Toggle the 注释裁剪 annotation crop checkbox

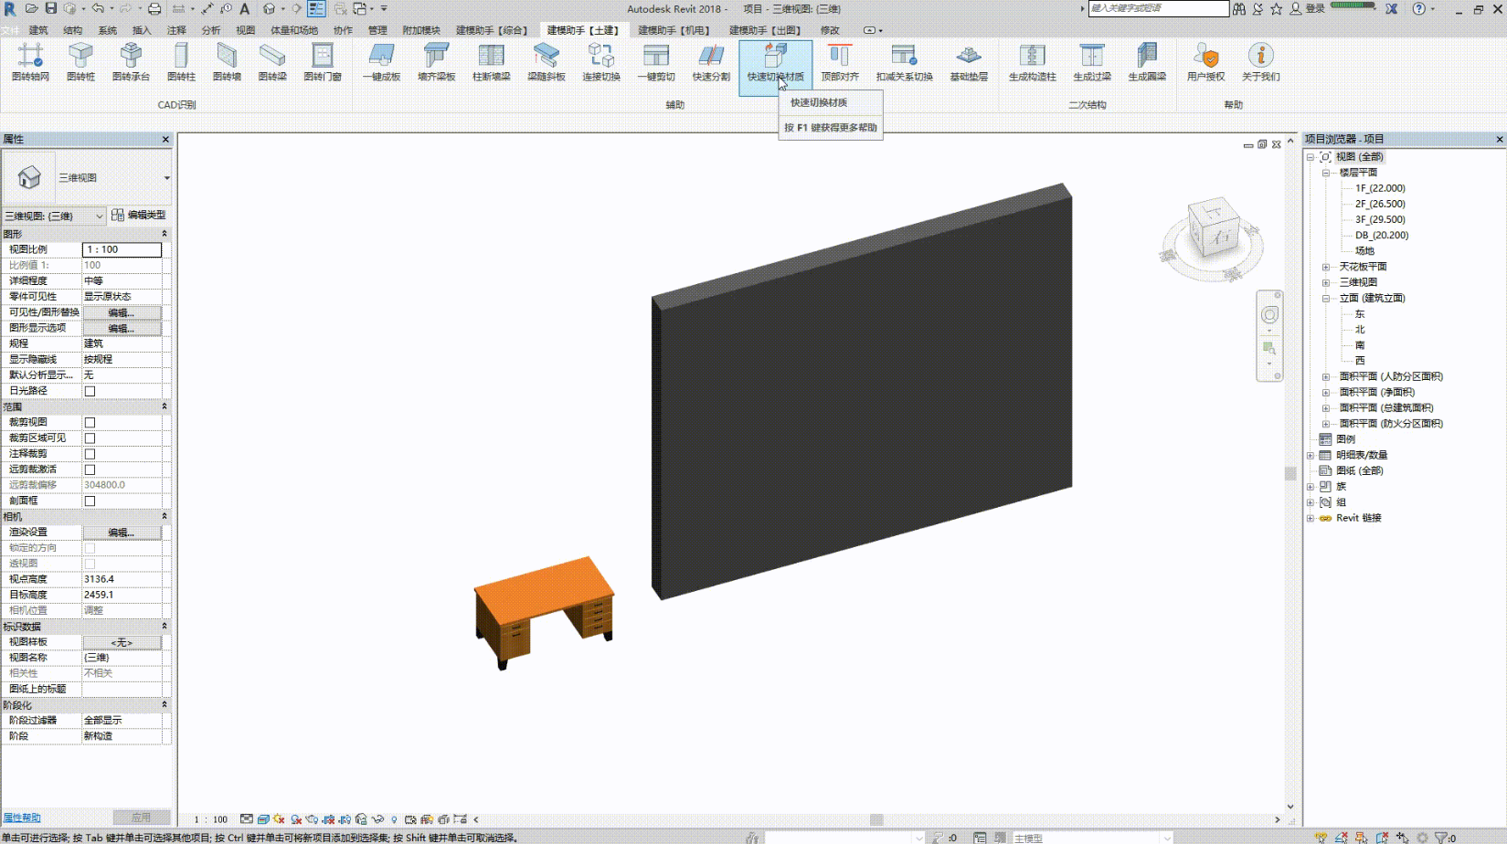[x=90, y=453]
